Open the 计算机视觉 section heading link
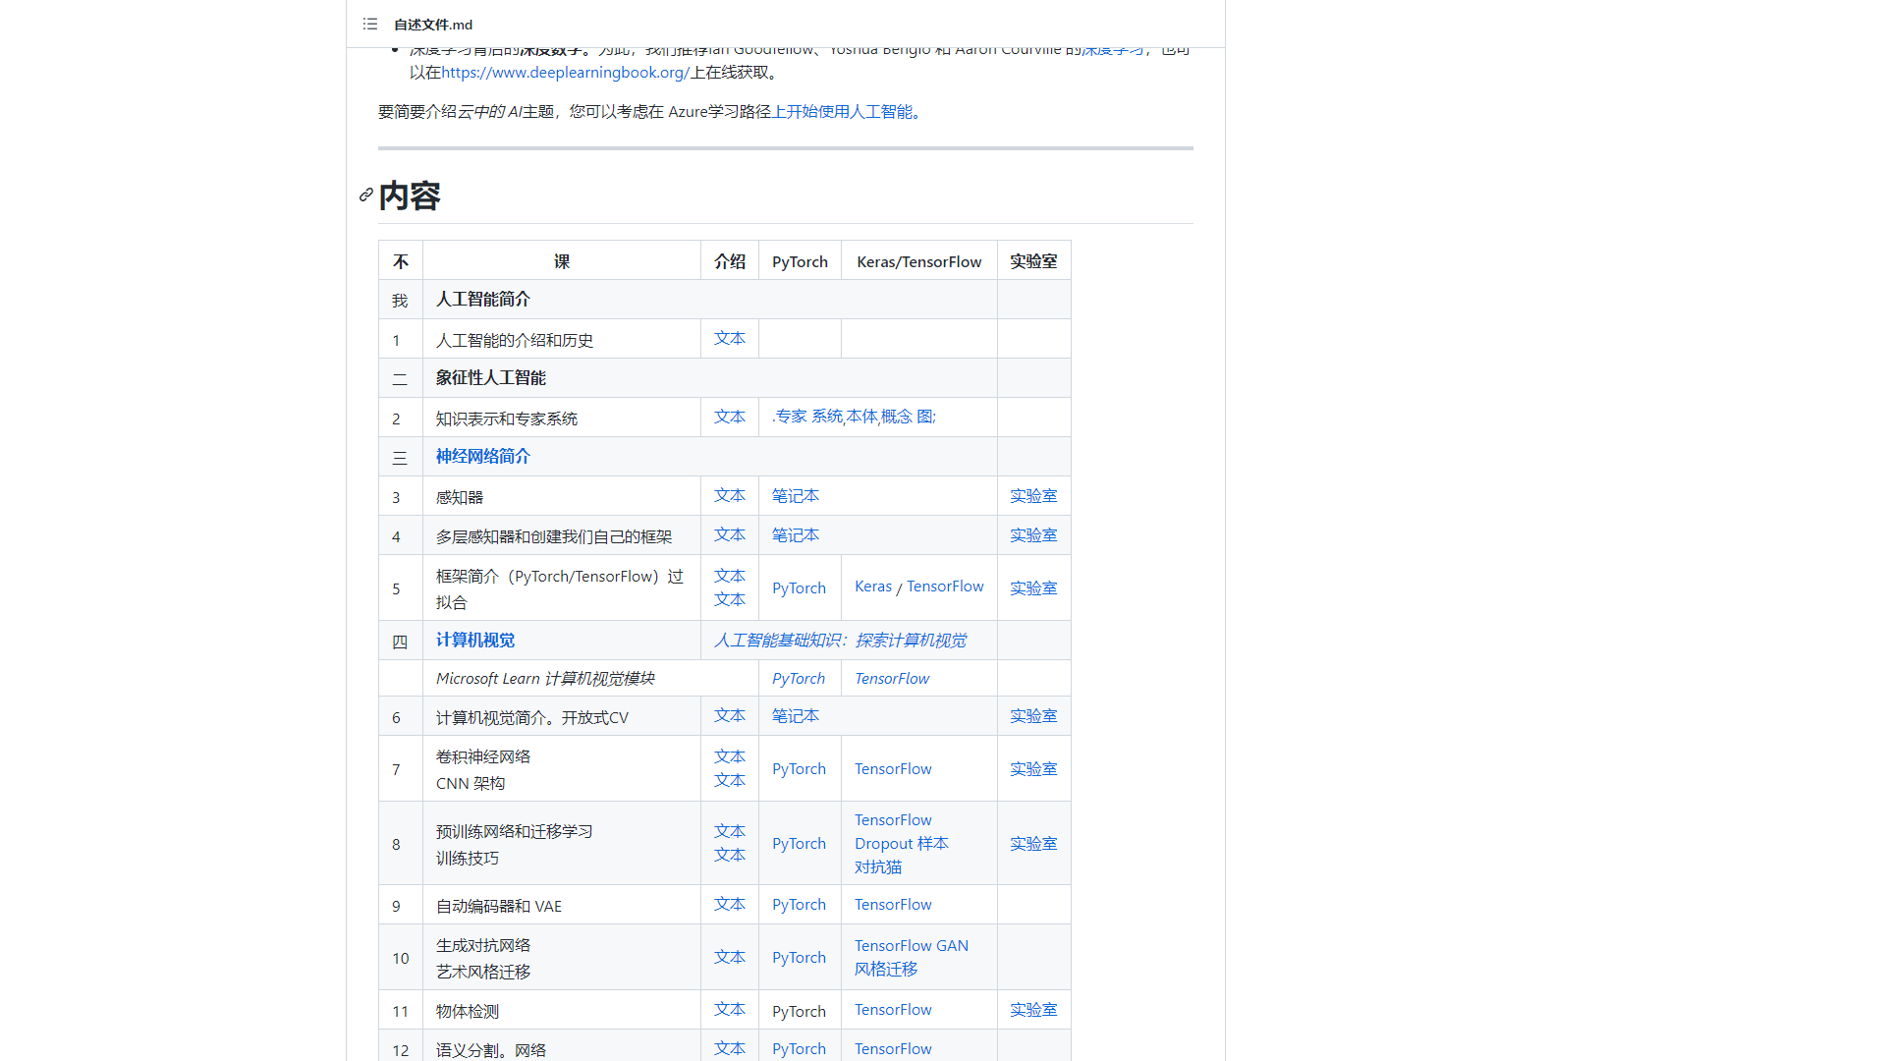The height and width of the screenshot is (1061, 1886). (475, 641)
